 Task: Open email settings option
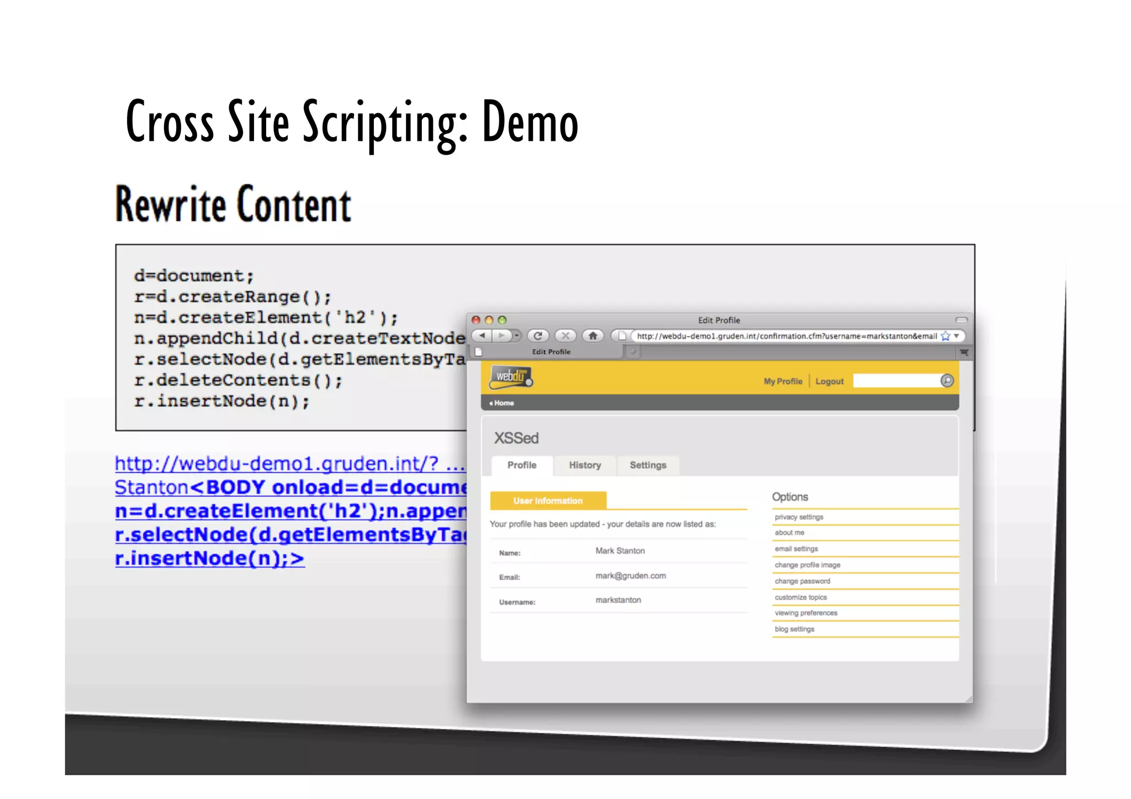point(796,549)
